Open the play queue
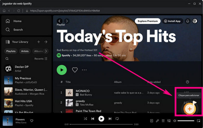 tap(163, 121)
